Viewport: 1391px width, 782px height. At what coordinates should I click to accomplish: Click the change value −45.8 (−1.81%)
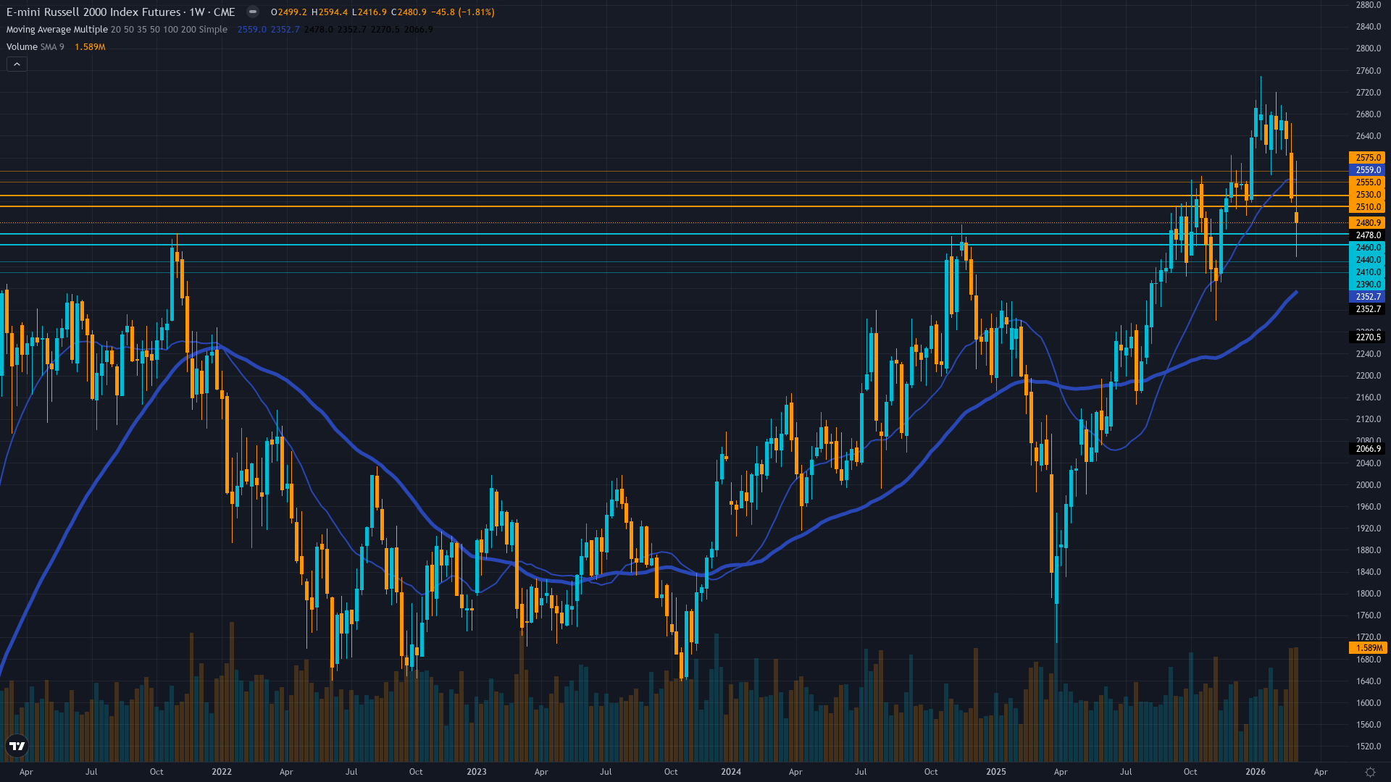[x=463, y=12]
